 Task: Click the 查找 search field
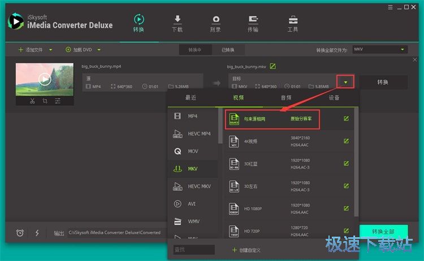194,250
